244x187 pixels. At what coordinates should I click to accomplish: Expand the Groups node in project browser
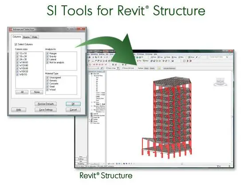(x=90, y=121)
